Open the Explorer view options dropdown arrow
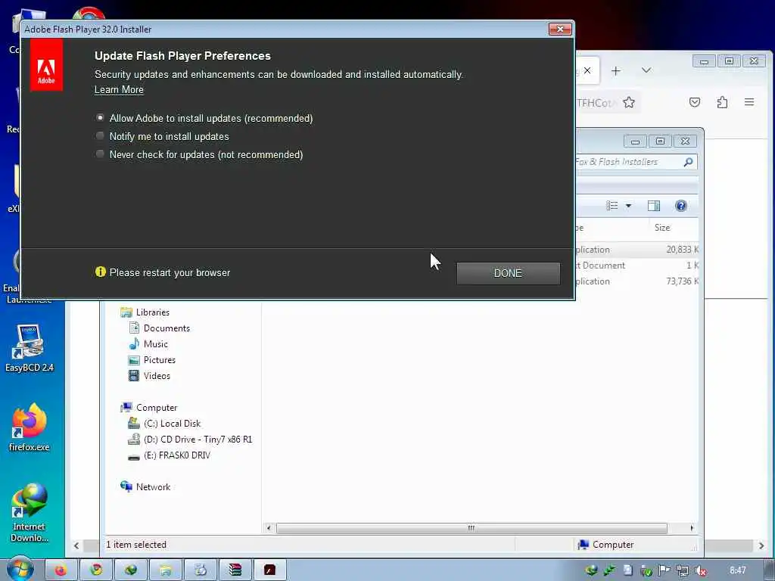The width and height of the screenshot is (775, 581). coord(628,206)
